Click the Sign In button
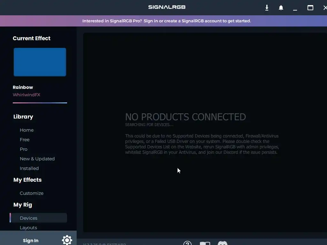Image resolution: width=327 pixels, height=245 pixels. pyautogui.click(x=31, y=241)
